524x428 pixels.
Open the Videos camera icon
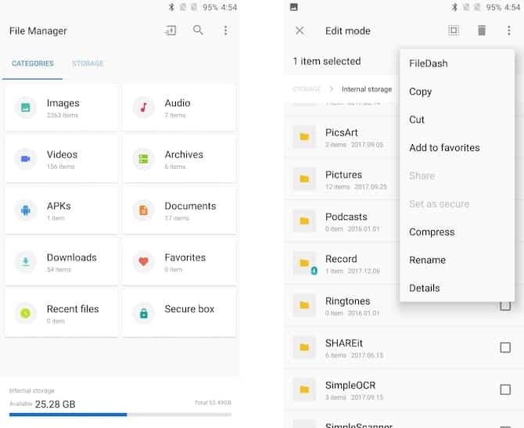(x=26, y=159)
